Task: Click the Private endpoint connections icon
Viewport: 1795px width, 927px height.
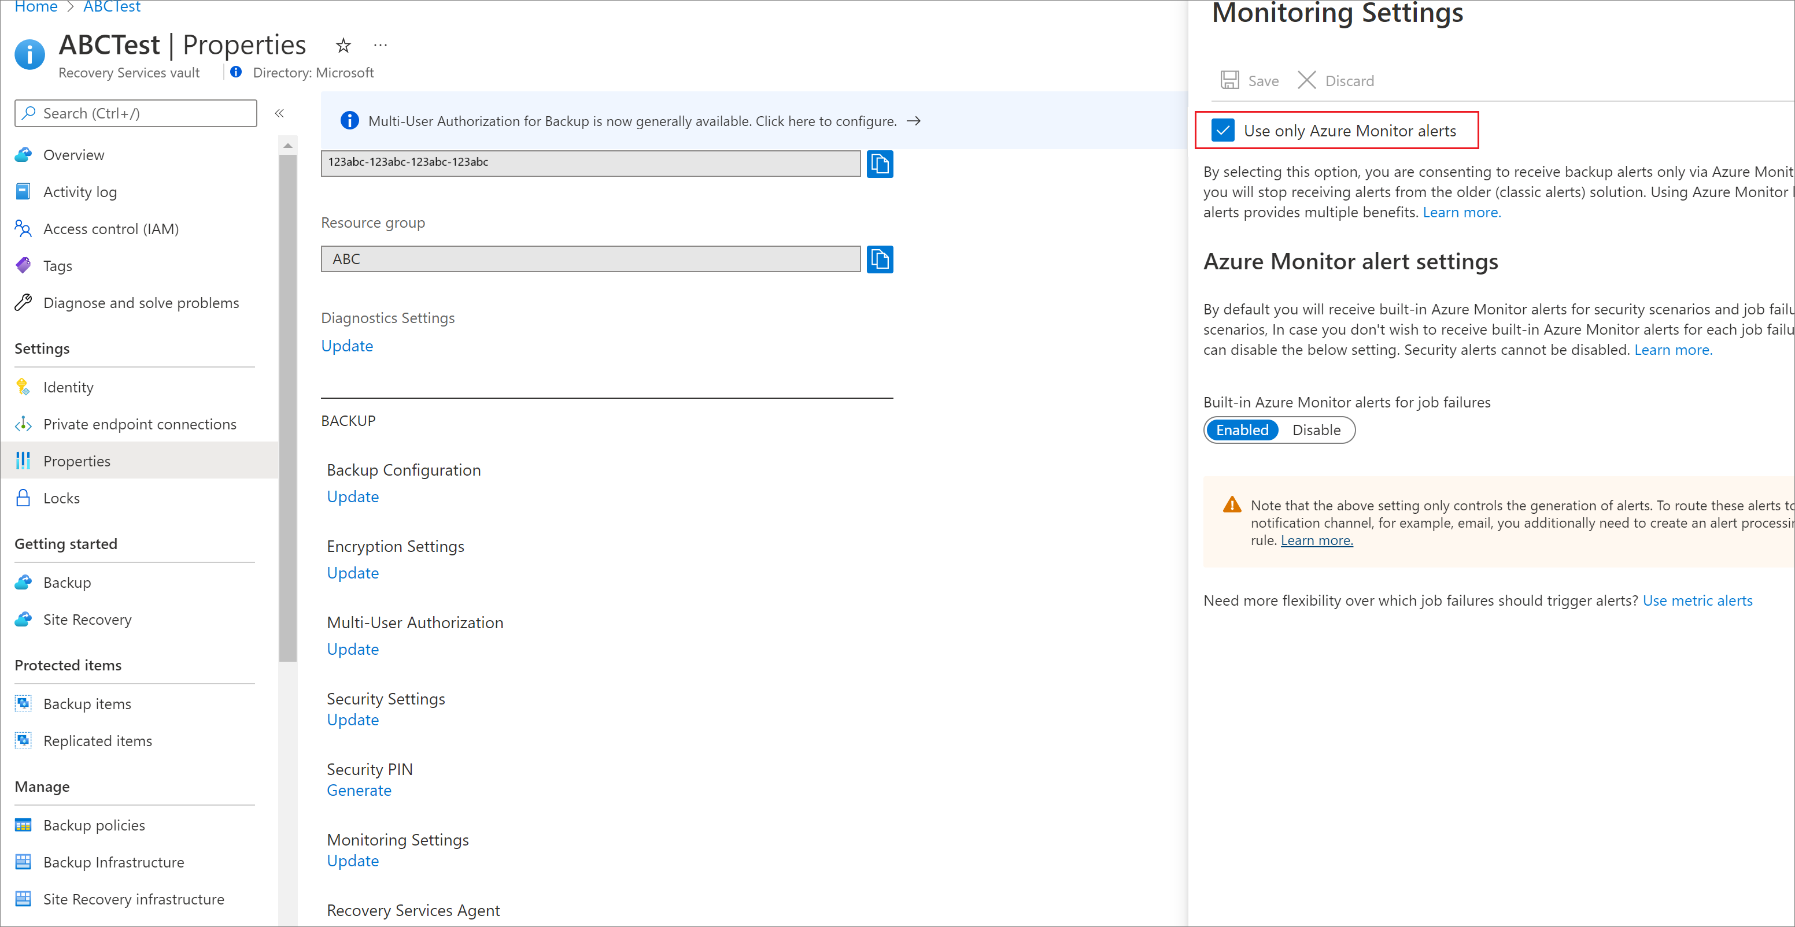Action: (x=23, y=423)
